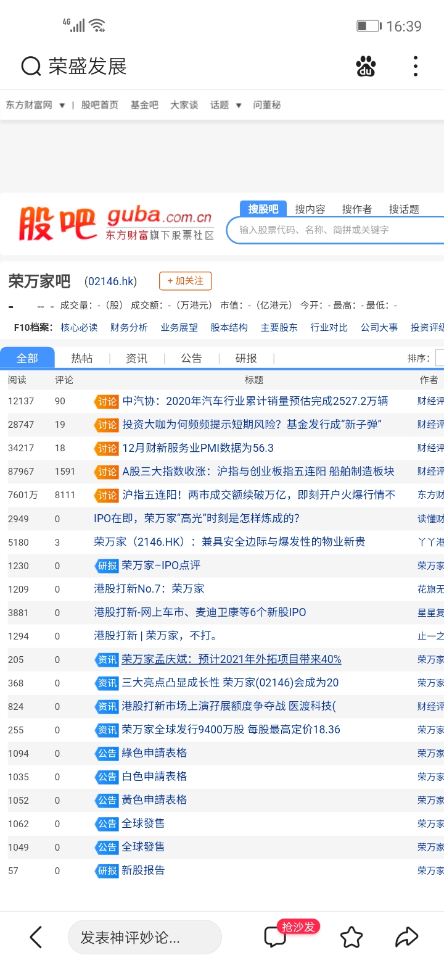Open post 港股打新市场上演孖展额度争夺战

click(229, 706)
